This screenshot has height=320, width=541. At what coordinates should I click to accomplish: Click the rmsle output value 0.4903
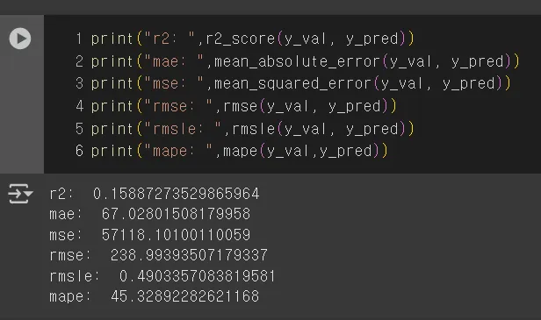[x=198, y=276]
